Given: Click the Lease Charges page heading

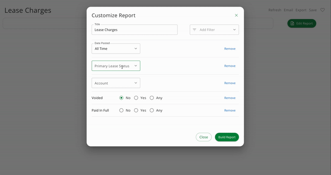Looking at the screenshot, I should pos(28,10).
